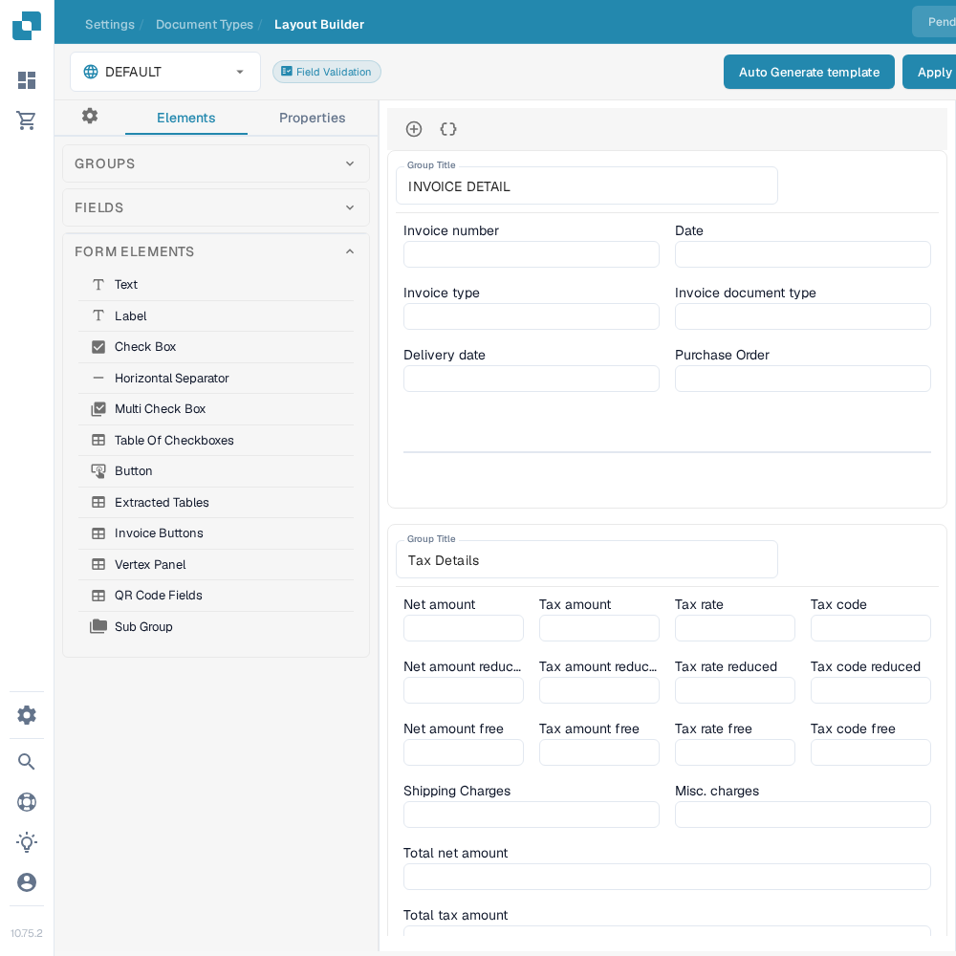Click the Field Validation chip
This screenshot has width=956, height=956.
tap(327, 72)
